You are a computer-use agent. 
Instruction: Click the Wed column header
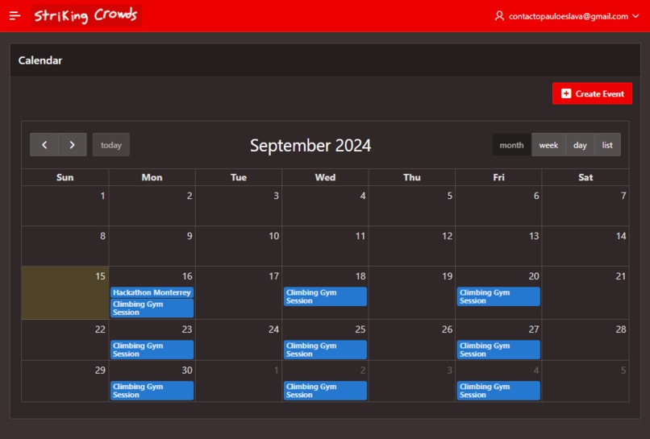pos(325,177)
